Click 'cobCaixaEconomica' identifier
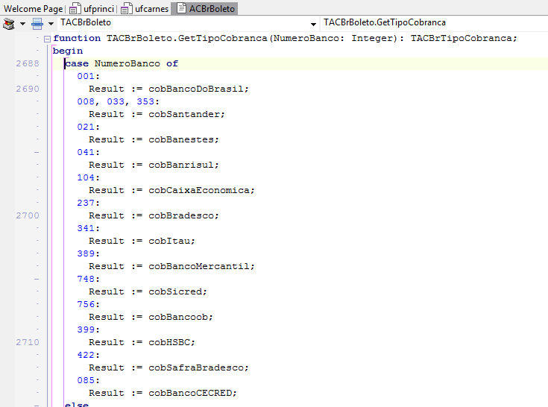This screenshot has height=407, width=548. (199, 190)
